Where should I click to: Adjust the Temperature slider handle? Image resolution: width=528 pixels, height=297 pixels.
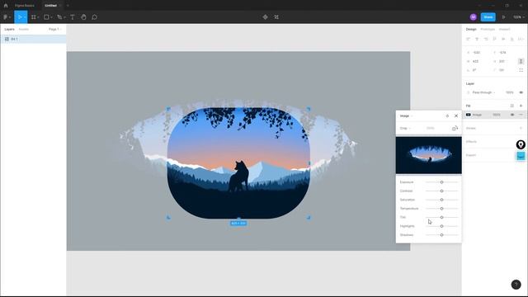tap(441, 209)
